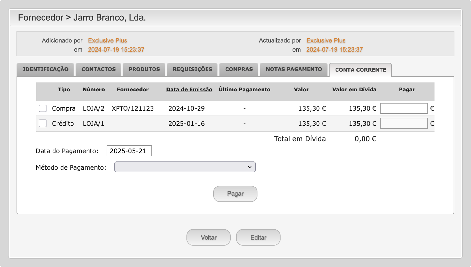The height and width of the screenshot is (267, 471).
Task: Tick the checkbox for the Crédito row
Action: (42, 123)
